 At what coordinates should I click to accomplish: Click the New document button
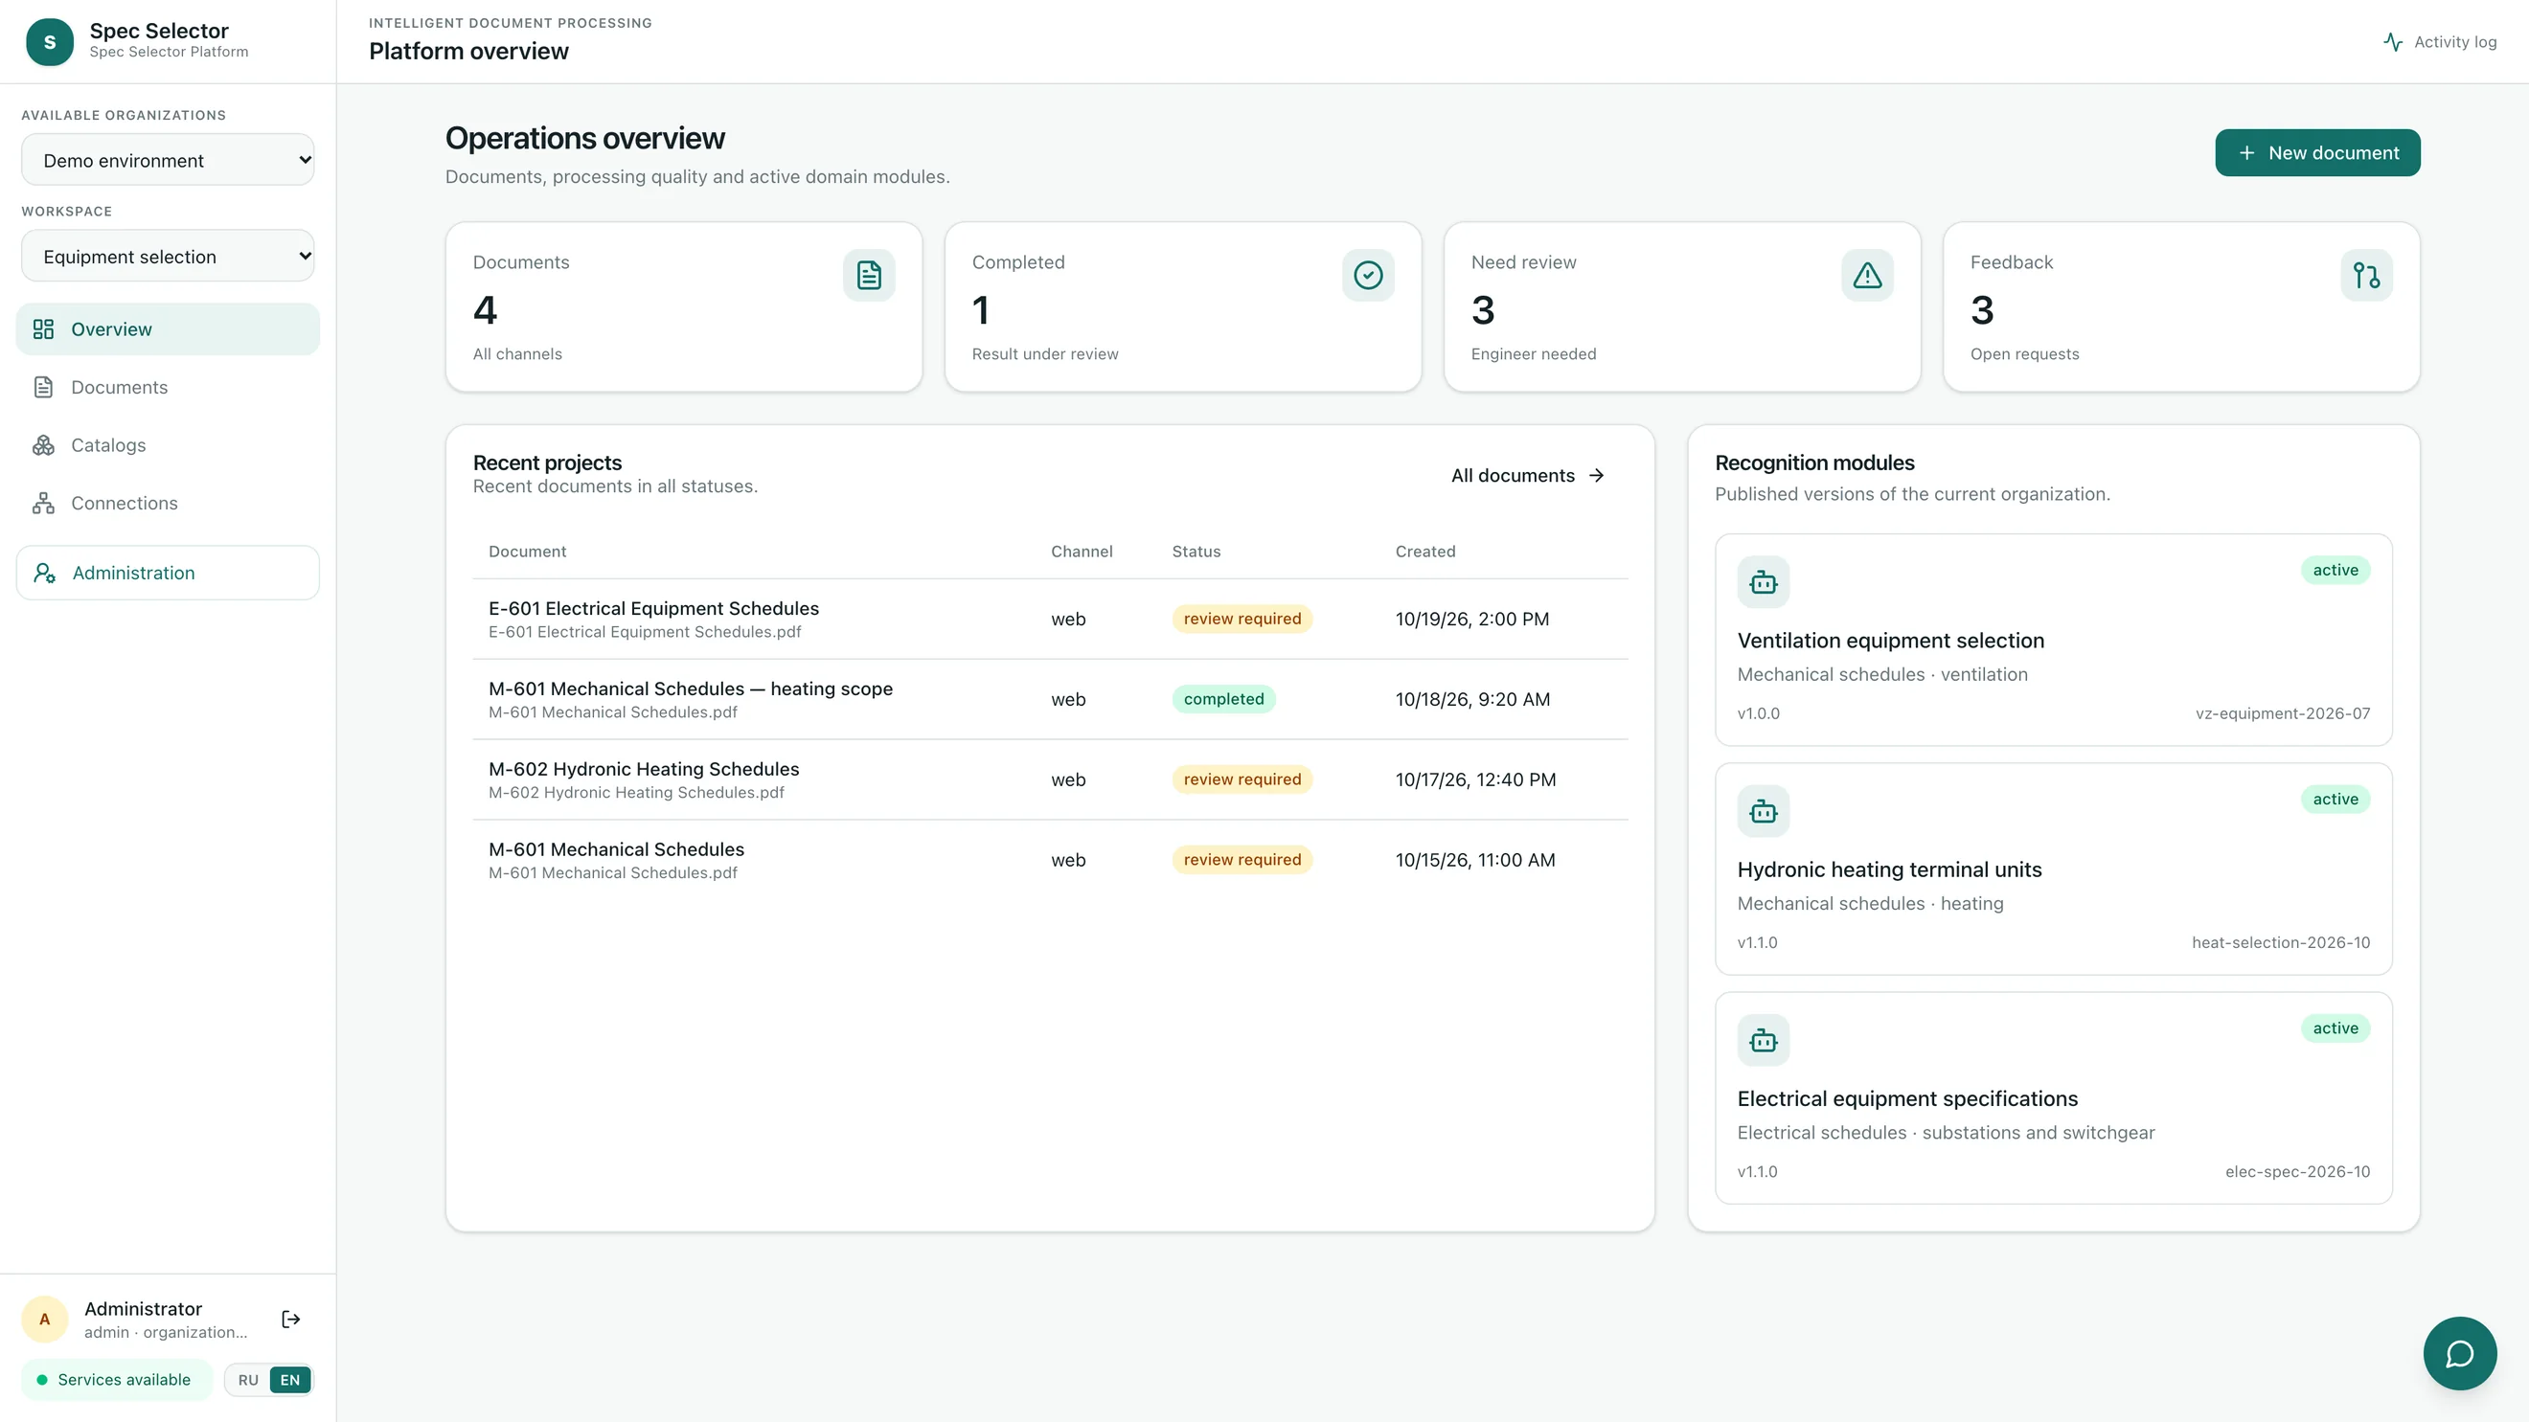pos(2317,152)
